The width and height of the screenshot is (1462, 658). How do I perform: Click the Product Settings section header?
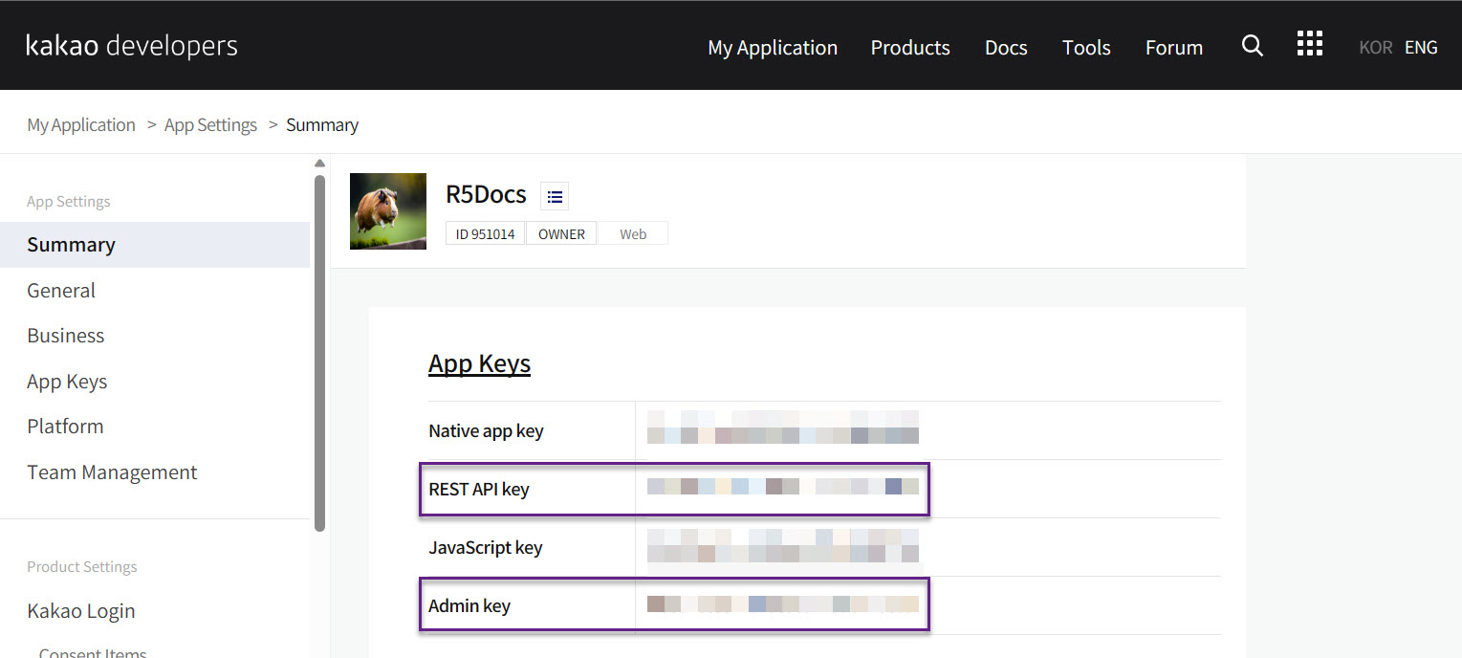pos(82,567)
